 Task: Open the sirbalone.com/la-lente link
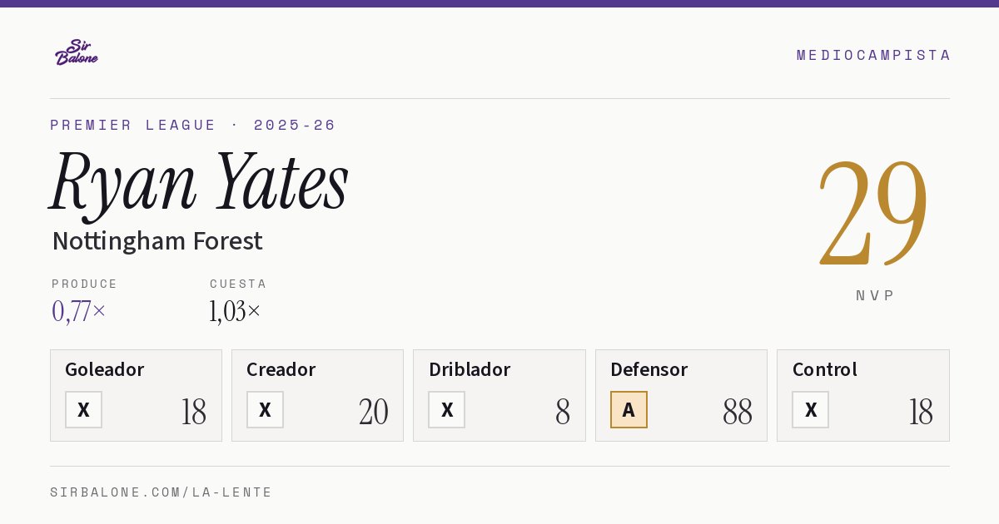tap(162, 492)
